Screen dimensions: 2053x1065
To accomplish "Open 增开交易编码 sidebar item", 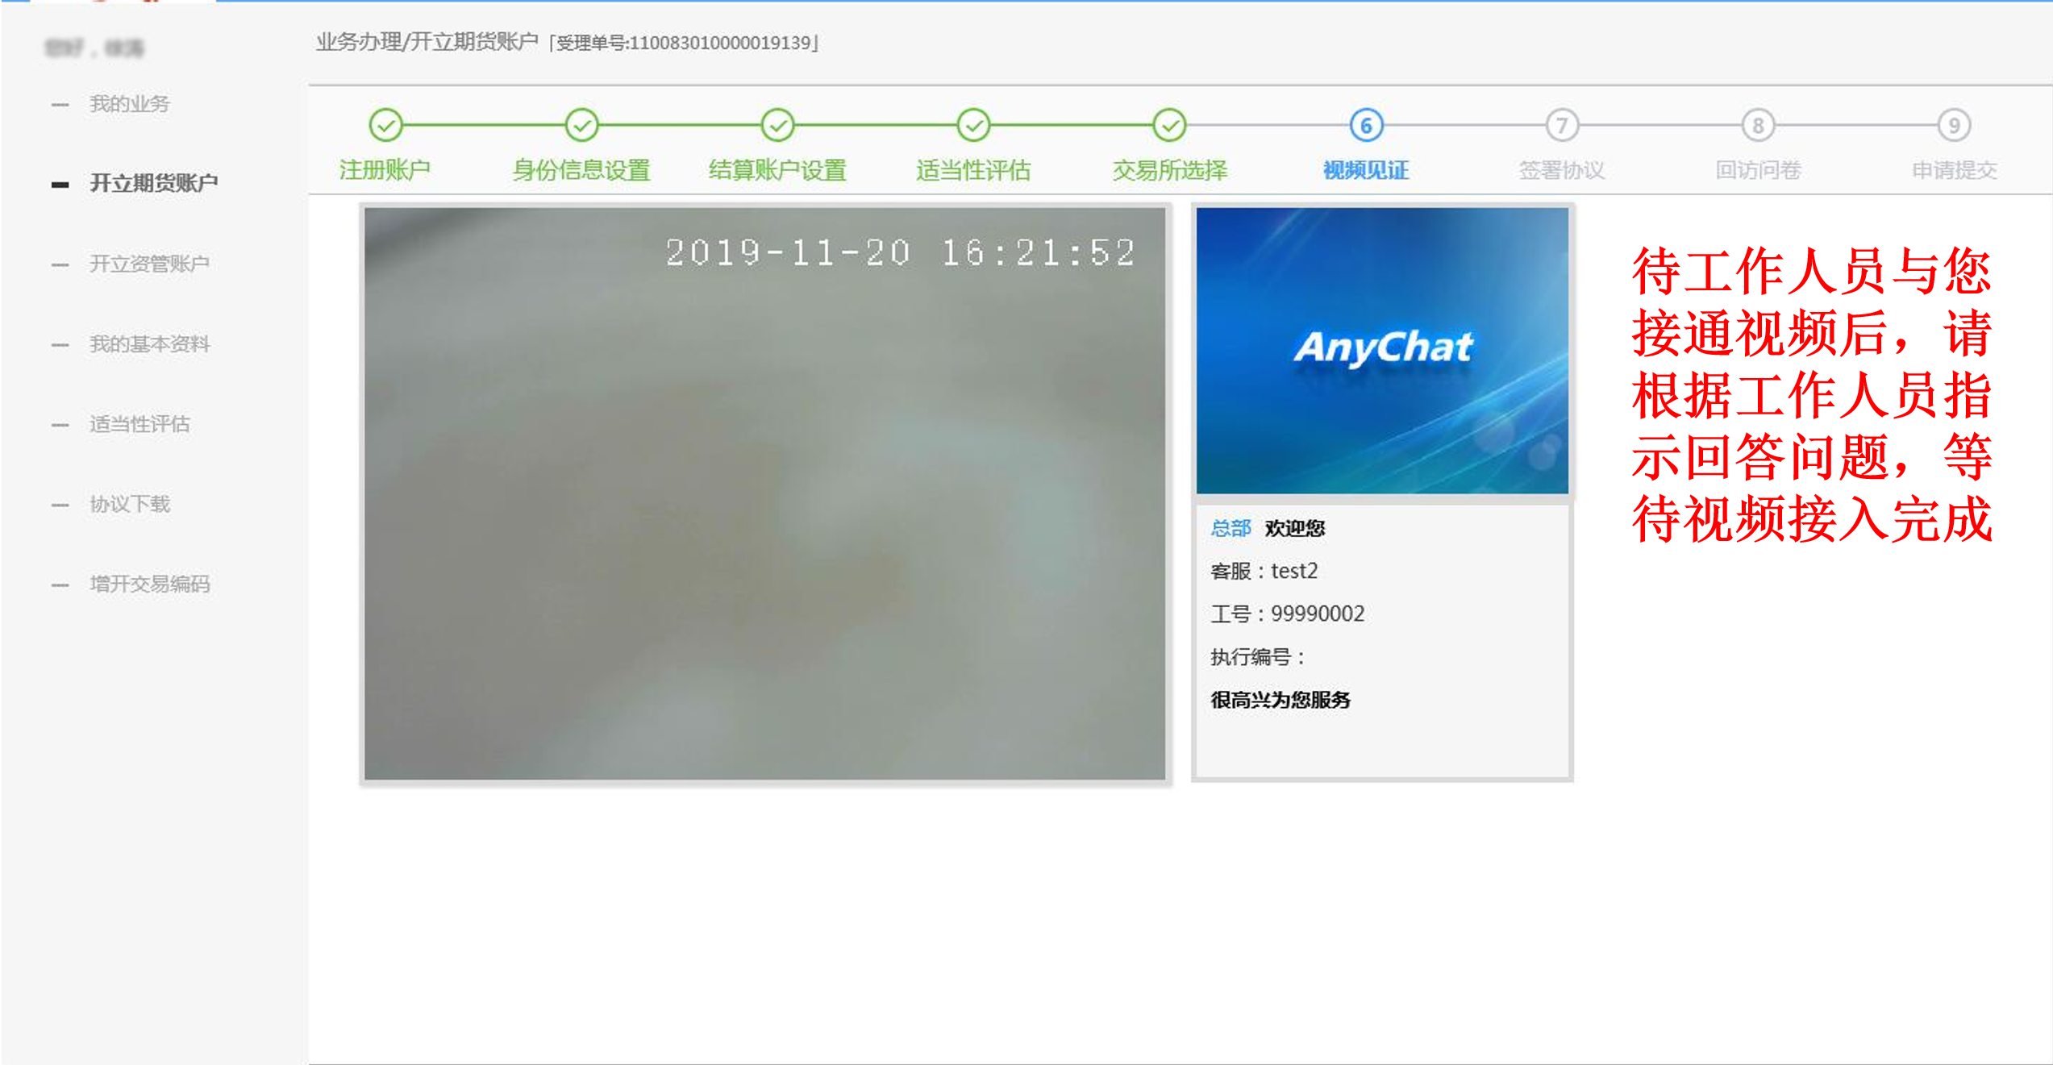I will click(x=149, y=584).
